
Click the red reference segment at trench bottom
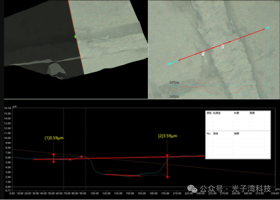[x=123, y=175]
